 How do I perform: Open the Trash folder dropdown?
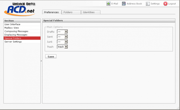coord(62,47)
